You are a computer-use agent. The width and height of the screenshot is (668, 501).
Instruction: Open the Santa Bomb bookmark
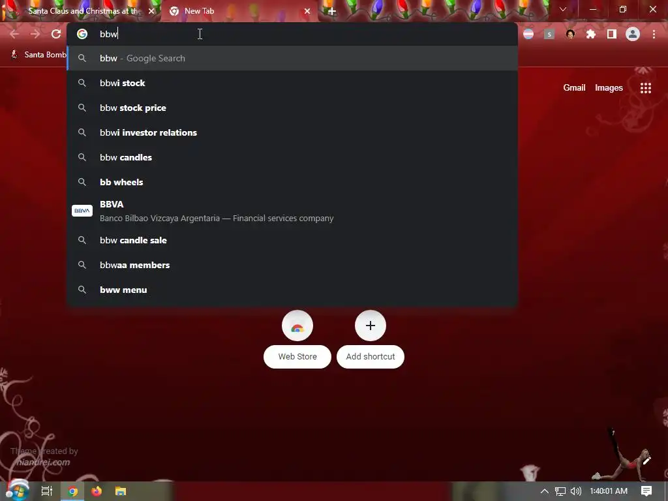pyautogui.click(x=38, y=55)
